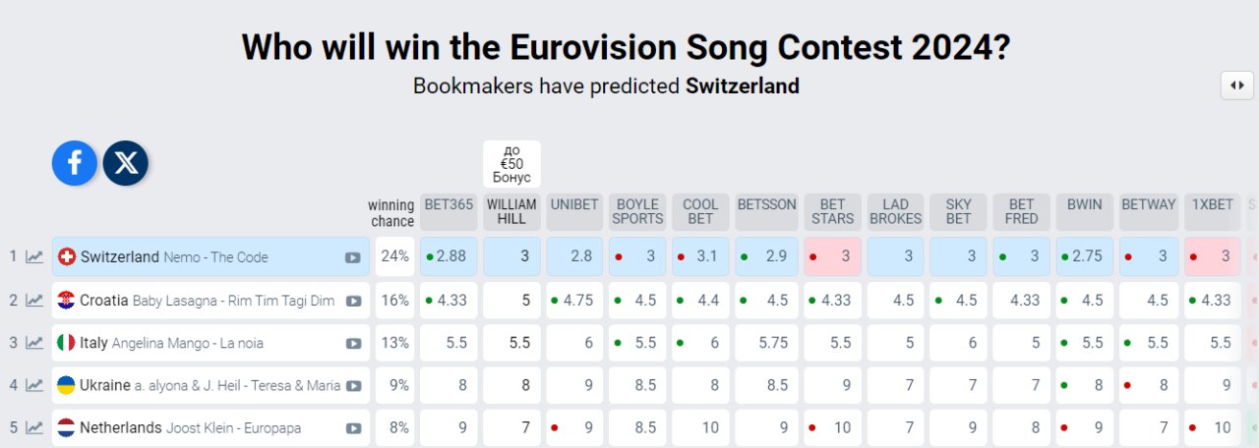
Task: Open Switzerland trend chart icon
Action: [34, 257]
